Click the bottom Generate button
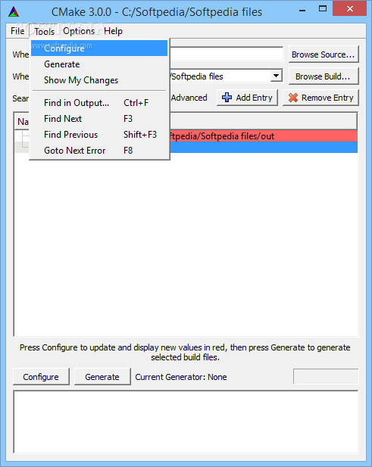Viewport: 372px width, 467px height. pyautogui.click(x=102, y=377)
